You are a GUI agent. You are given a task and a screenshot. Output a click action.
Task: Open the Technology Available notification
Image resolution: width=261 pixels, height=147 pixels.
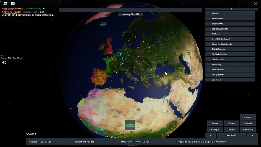point(130,125)
